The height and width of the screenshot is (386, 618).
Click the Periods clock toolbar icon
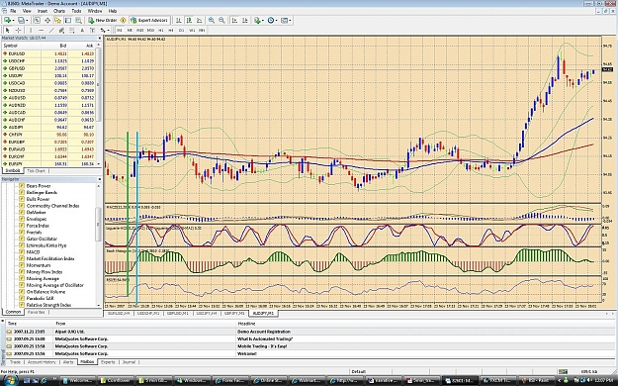(270, 20)
